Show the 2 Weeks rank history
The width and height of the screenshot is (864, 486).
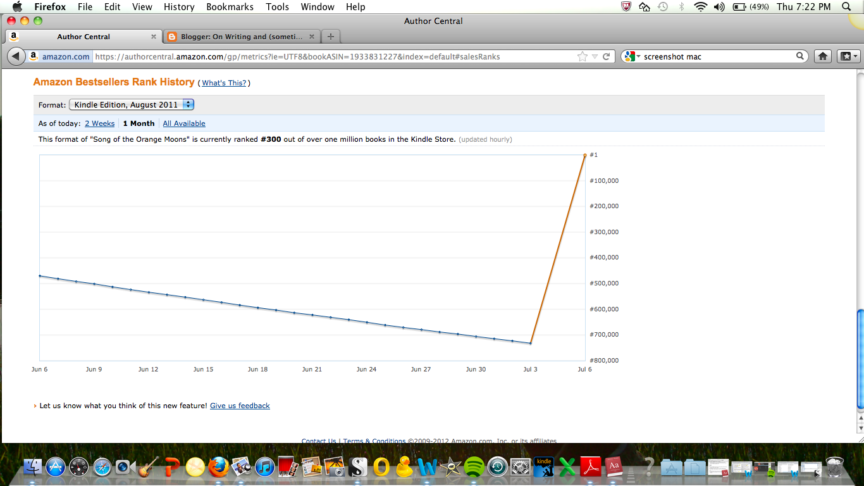[100, 123]
